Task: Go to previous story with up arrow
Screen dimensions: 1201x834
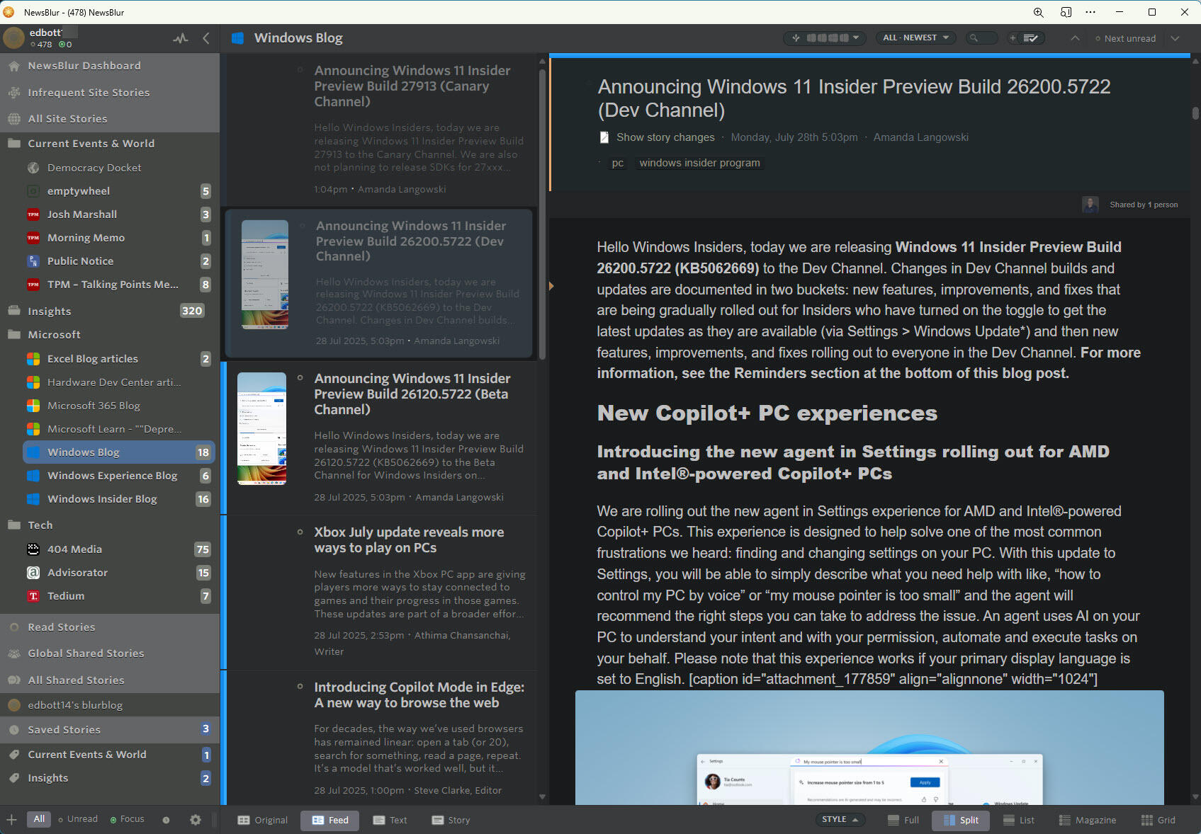Action: click(x=1075, y=38)
